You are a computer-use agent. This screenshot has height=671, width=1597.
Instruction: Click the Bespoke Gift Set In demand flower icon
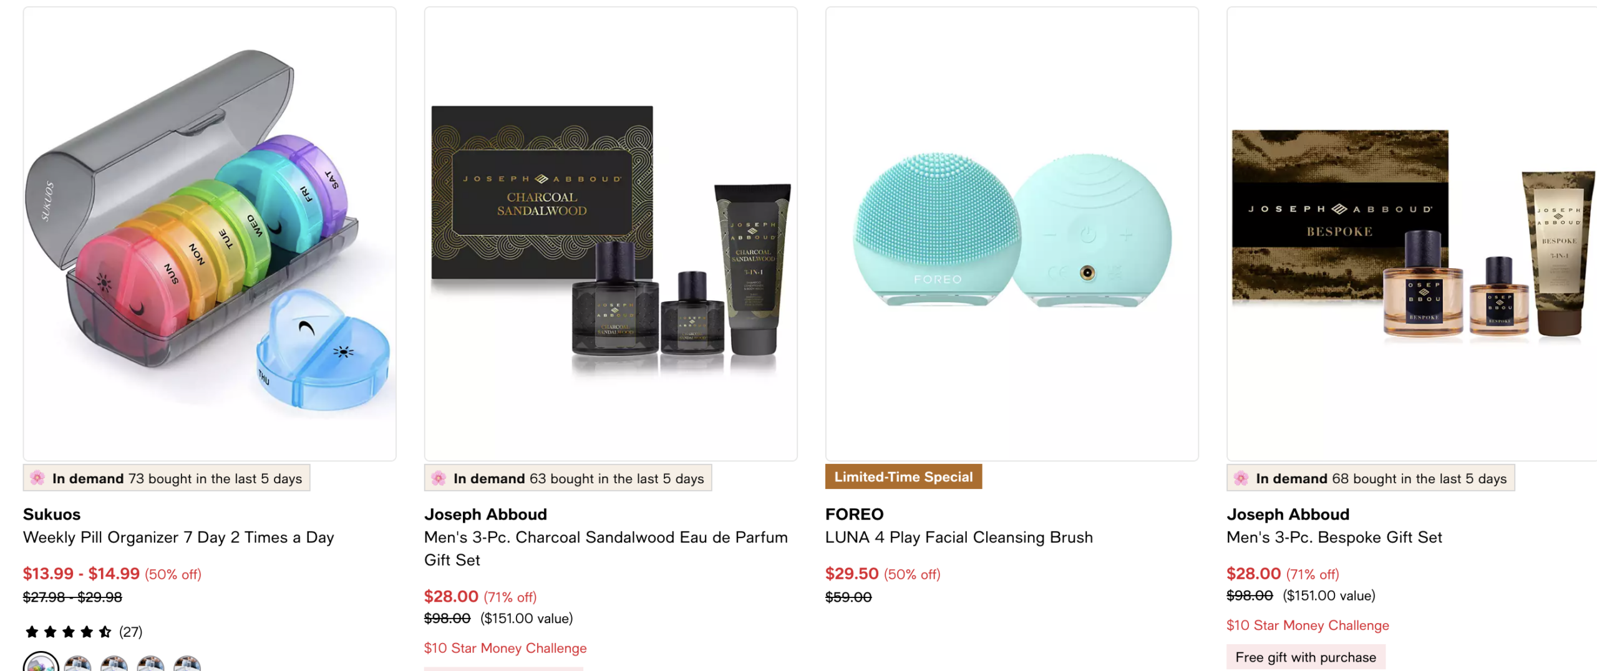point(1241,478)
